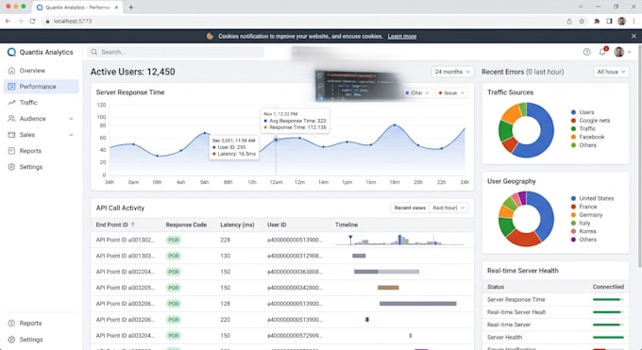Click the Recent views button
The width and height of the screenshot is (642, 350).
point(410,208)
